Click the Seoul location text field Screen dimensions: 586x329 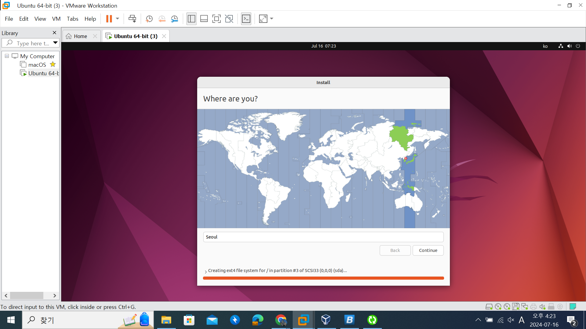pos(323,237)
